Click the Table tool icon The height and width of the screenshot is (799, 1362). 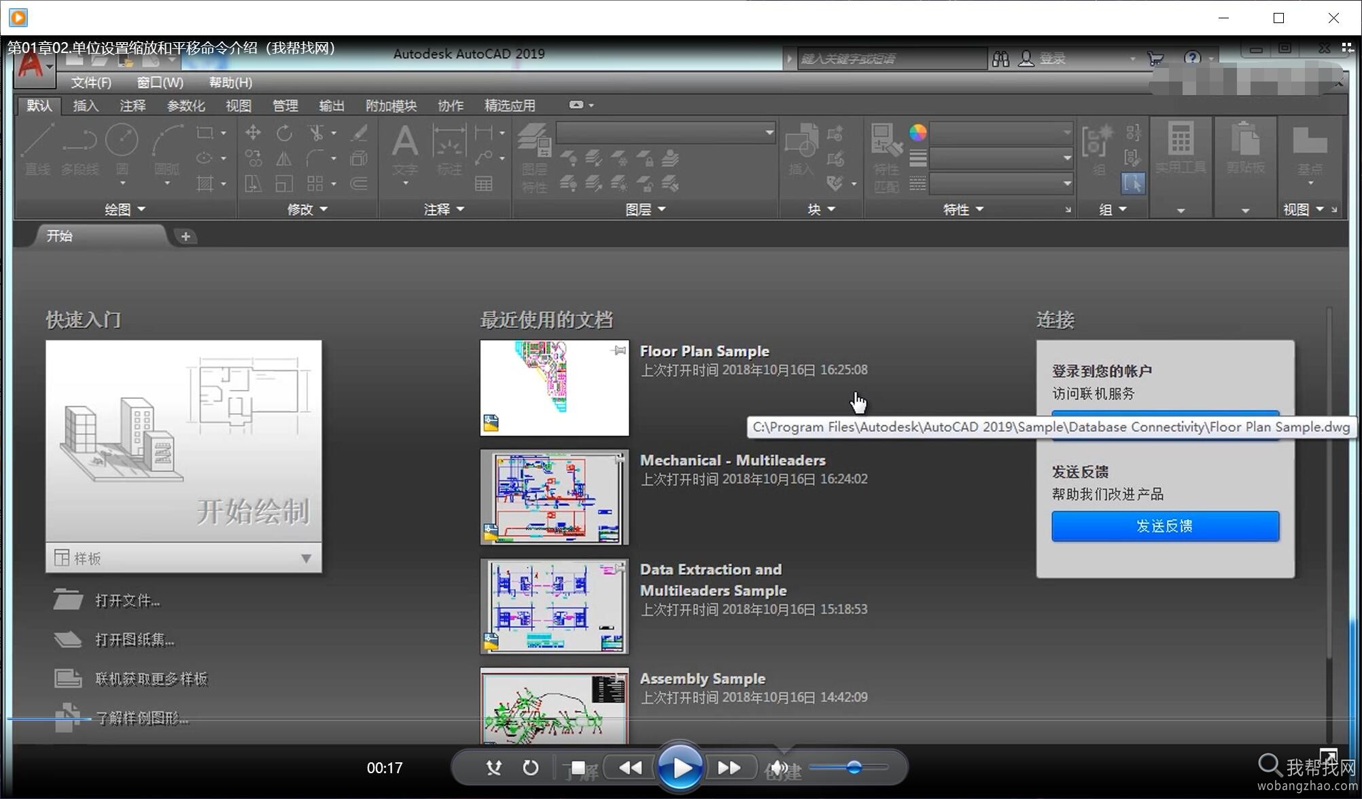[484, 183]
